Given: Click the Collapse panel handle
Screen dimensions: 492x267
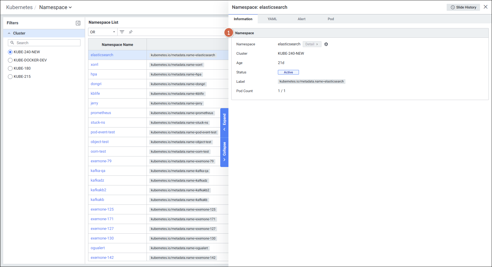Looking at the screenshot, I should pyautogui.click(x=224, y=152).
